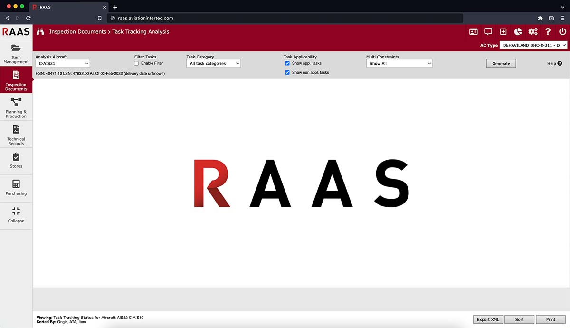Open the Purchasing module
The image size is (570, 328).
16,187
